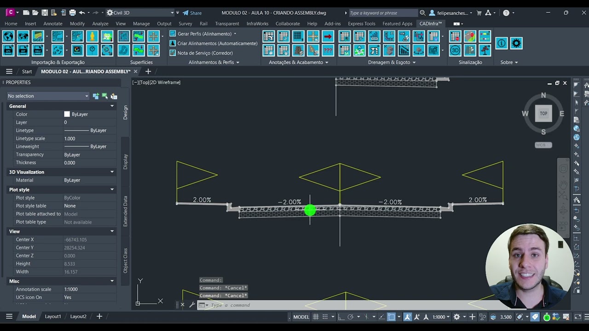The width and height of the screenshot is (589, 331).
Task: Click the Google imagery icon
Action: click(77, 50)
